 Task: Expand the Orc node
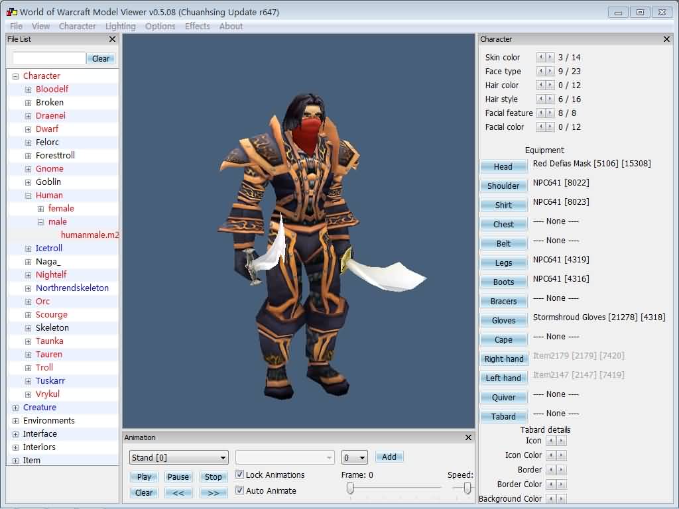[x=28, y=302]
